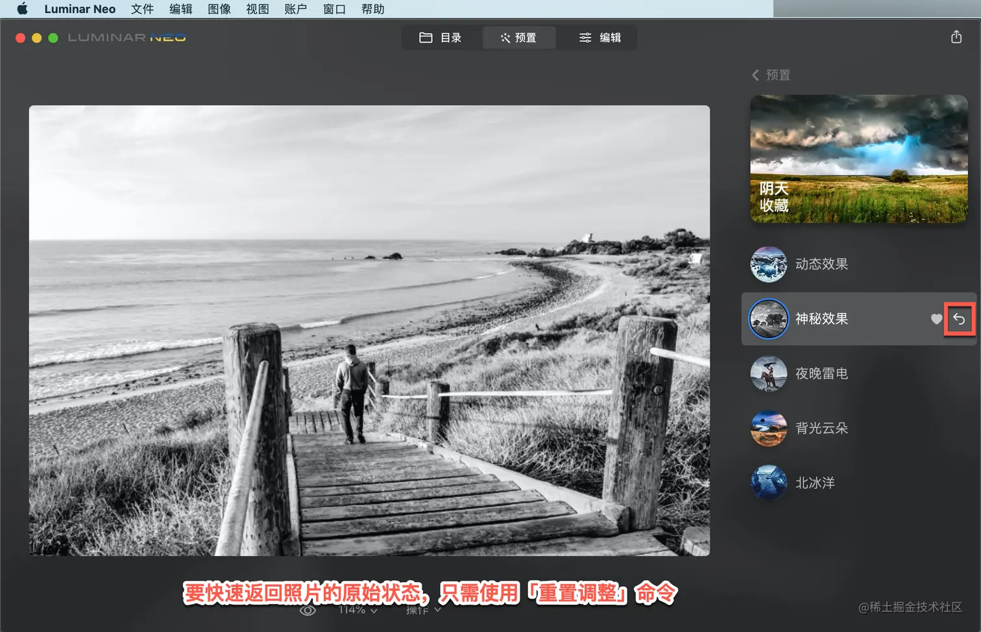981x632 pixels.
Task: Select the 预置 presets tab
Action: point(518,38)
